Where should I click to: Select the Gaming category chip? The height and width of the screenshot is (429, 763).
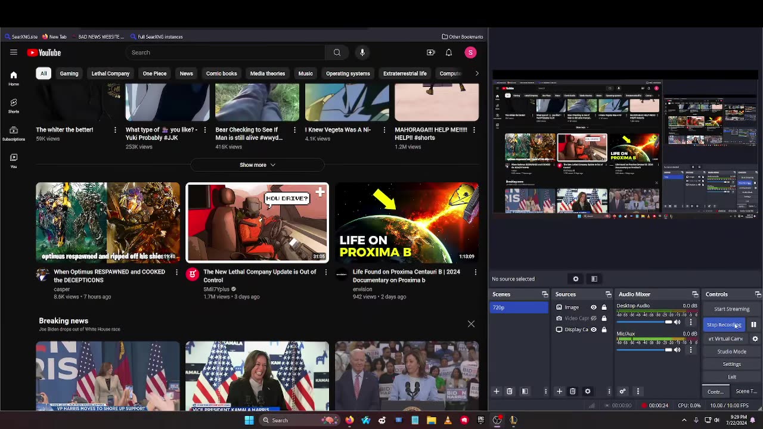coord(69,73)
